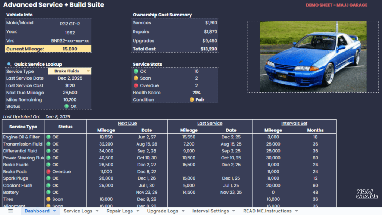Open the Brake Fluids service type dropdown
The image size is (382, 215).
click(88, 71)
